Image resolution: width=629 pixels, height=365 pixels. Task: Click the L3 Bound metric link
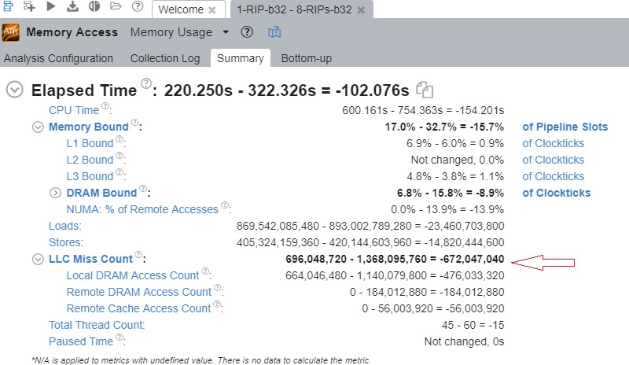[90, 176]
